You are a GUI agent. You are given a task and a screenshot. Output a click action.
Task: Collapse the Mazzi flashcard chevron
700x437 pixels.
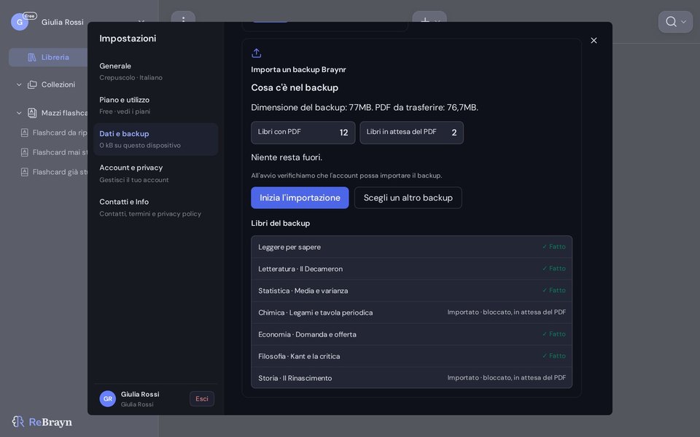point(19,114)
